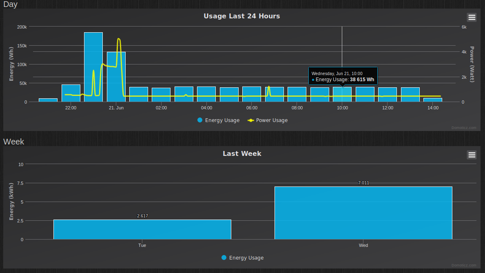Click the '2.617' data label above Tue
485x273 pixels.
(x=142, y=216)
